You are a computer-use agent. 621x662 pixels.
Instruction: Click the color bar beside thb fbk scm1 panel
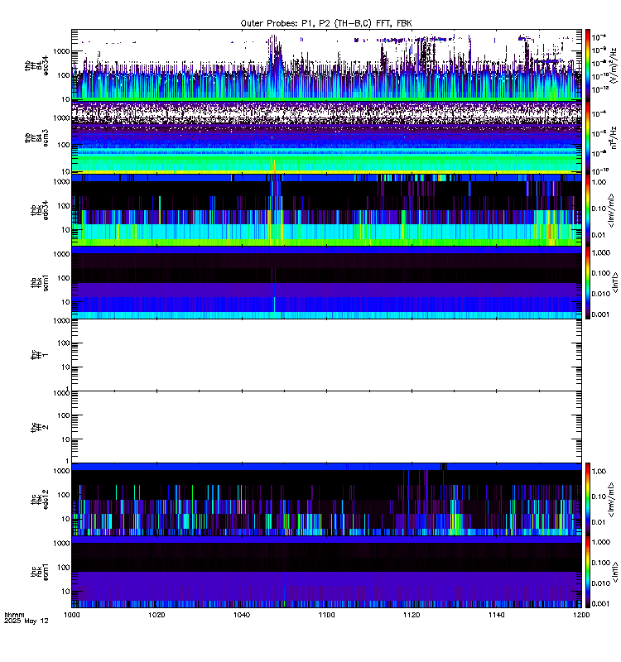click(x=588, y=282)
